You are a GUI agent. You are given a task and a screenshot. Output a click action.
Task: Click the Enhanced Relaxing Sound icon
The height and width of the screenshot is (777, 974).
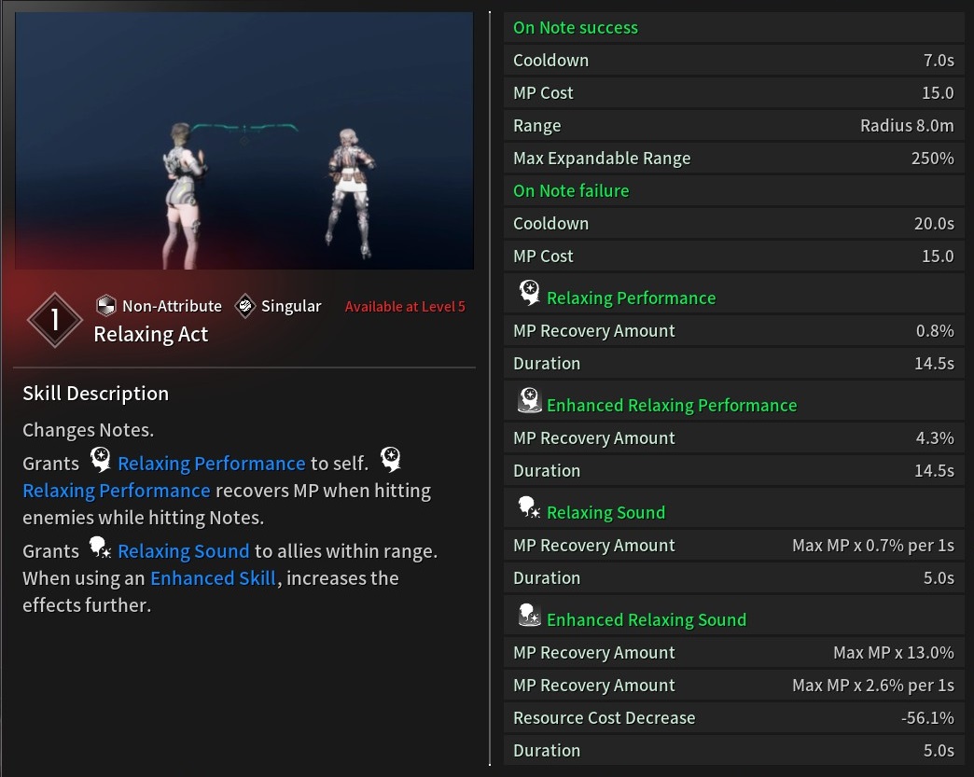pos(529,615)
